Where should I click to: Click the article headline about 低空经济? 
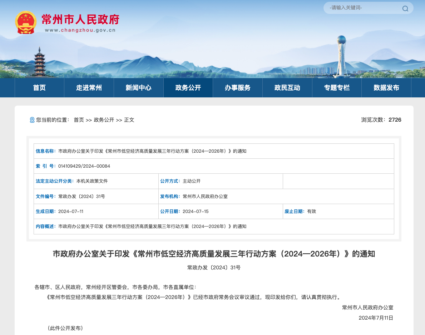[x=214, y=254]
